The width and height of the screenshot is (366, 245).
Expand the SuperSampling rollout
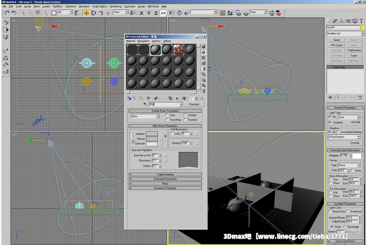165,174
